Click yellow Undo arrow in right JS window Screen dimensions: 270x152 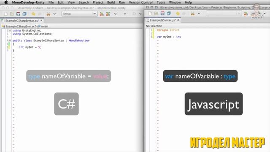tap(178, 14)
